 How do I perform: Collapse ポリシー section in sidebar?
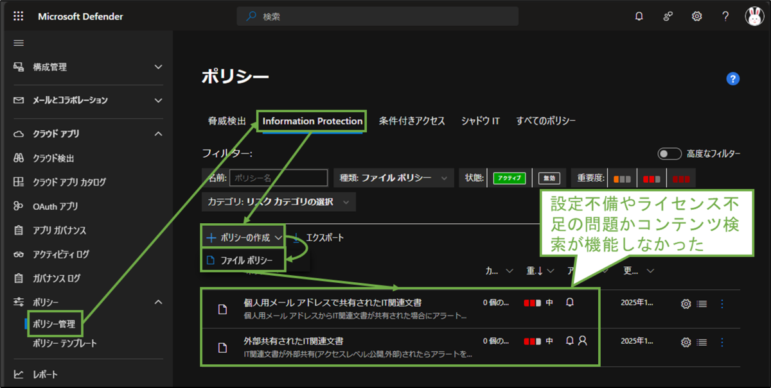[x=159, y=302]
